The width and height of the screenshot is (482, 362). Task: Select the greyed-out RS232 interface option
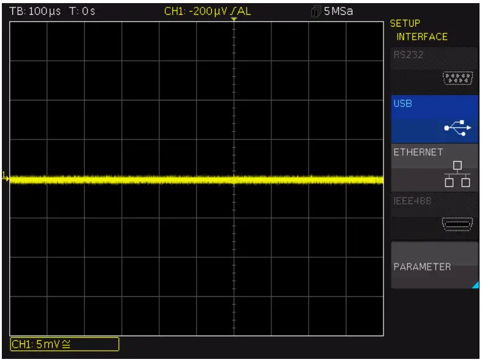(x=434, y=71)
